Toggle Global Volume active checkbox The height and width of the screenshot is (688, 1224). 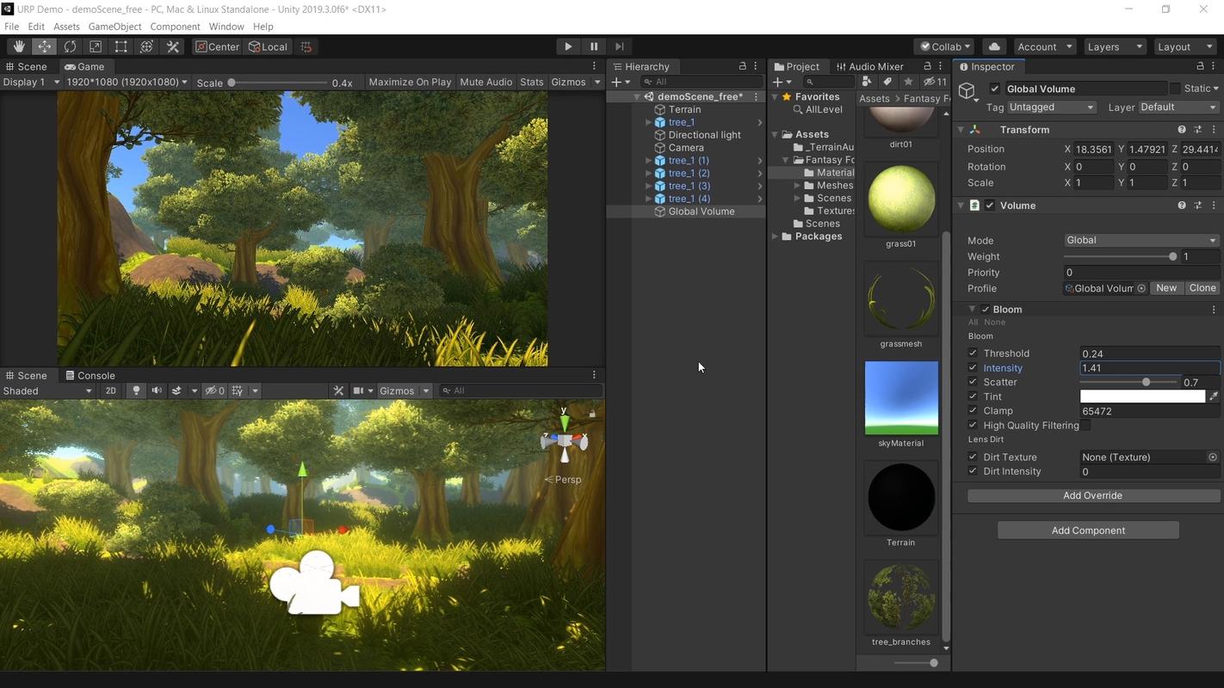tap(995, 89)
